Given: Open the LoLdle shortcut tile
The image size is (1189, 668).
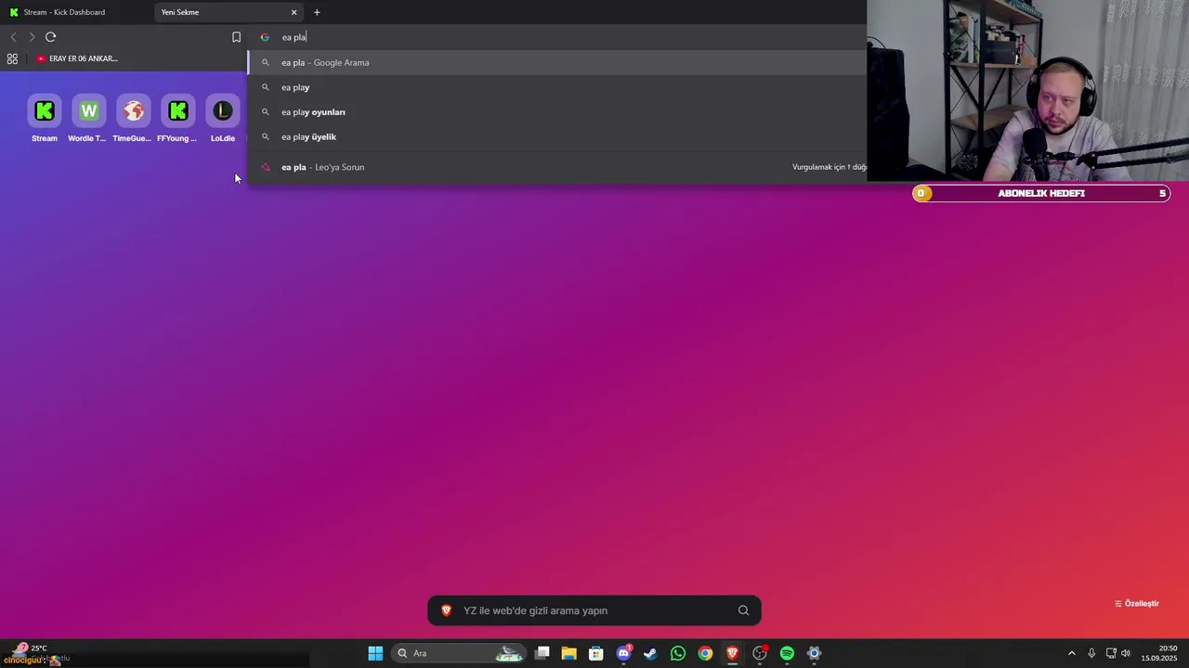Looking at the screenshot, I should pyautogui.click(x=222, y=119).
